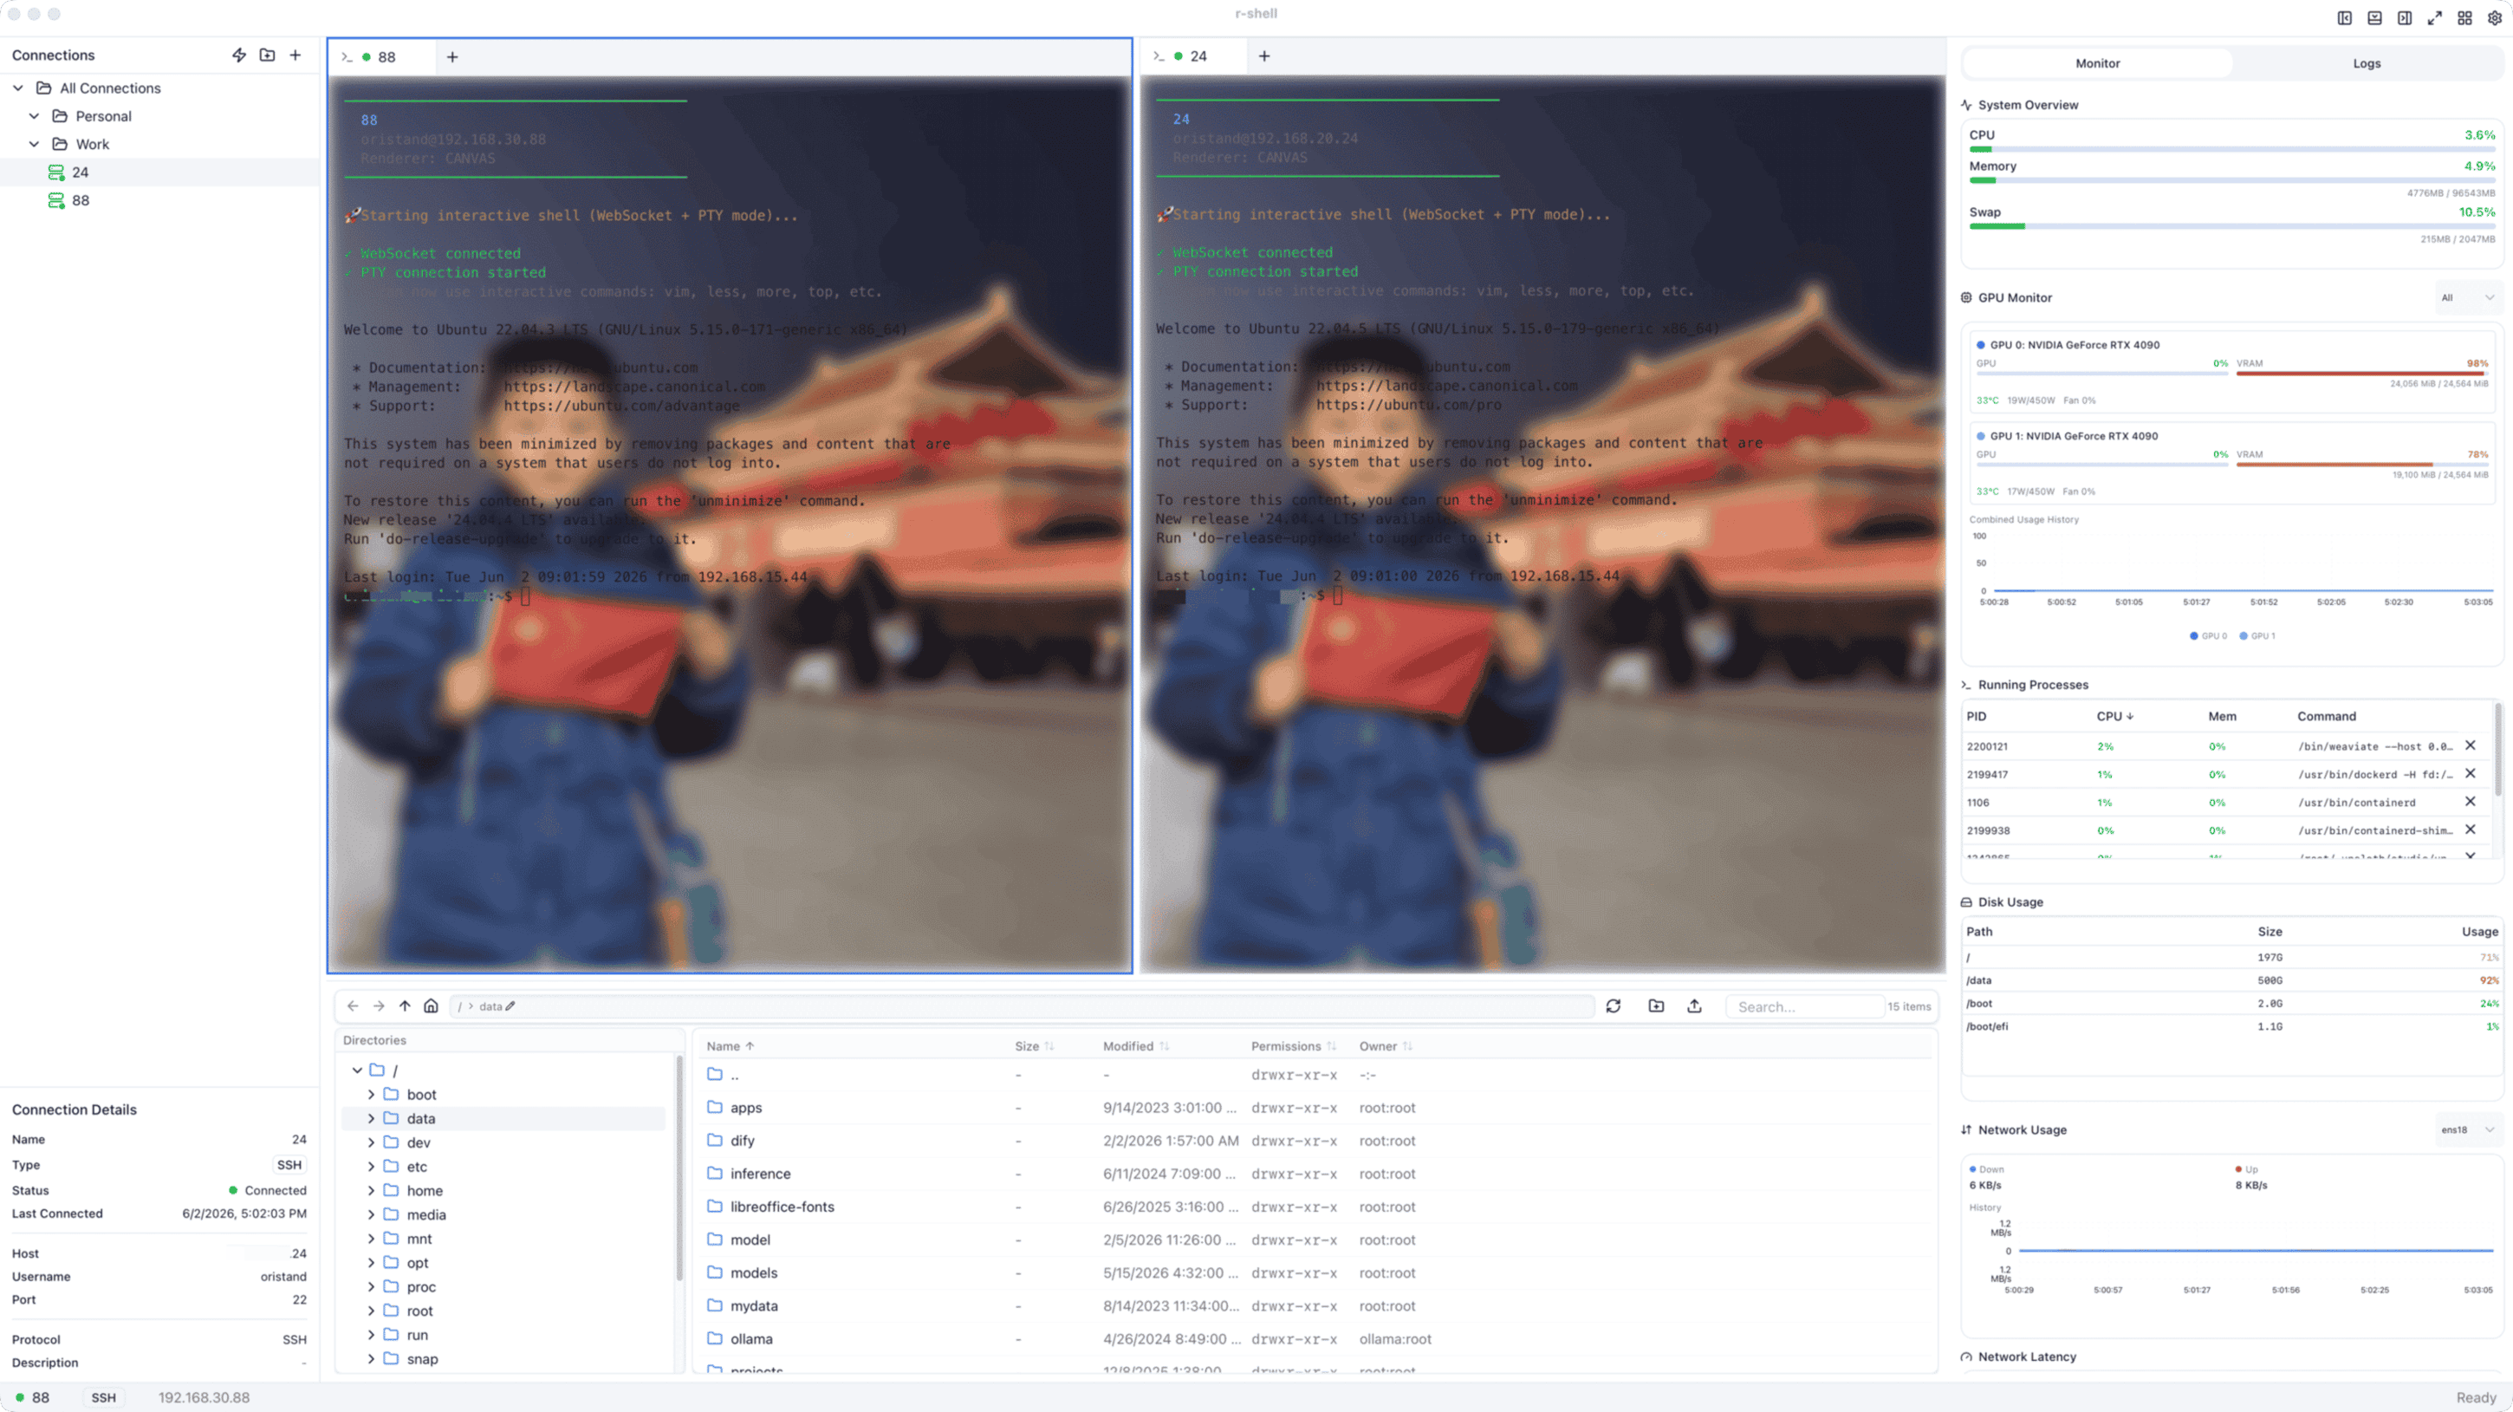Image resolution: width=2513 pixels, height=1412 pixels.
Task: Add a new tab beside tab 88
Action: pos(452,56)
